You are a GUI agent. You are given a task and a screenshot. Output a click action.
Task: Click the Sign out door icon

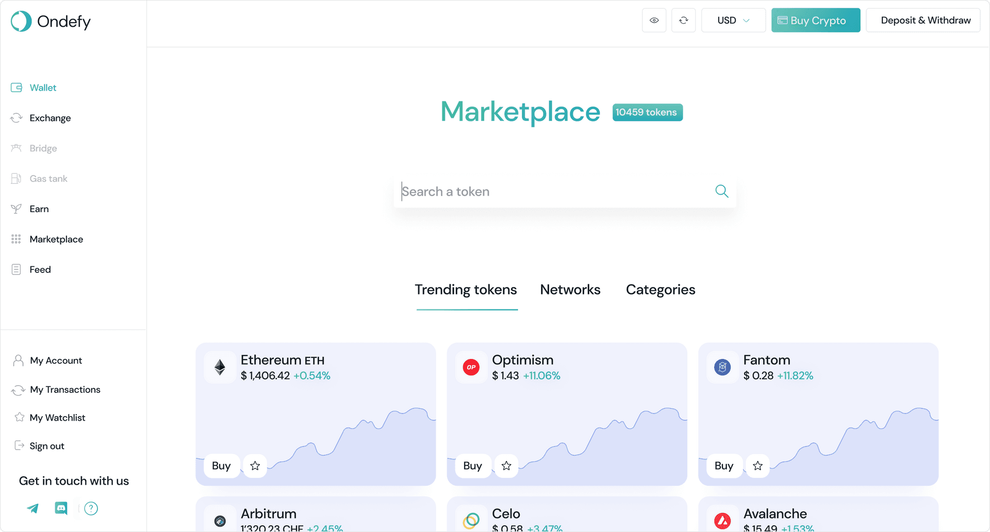[x=20, y=445]
